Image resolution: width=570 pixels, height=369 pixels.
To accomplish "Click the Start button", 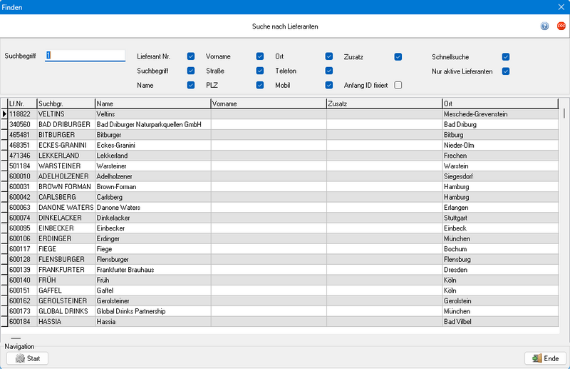I will (x=27, y=358).
